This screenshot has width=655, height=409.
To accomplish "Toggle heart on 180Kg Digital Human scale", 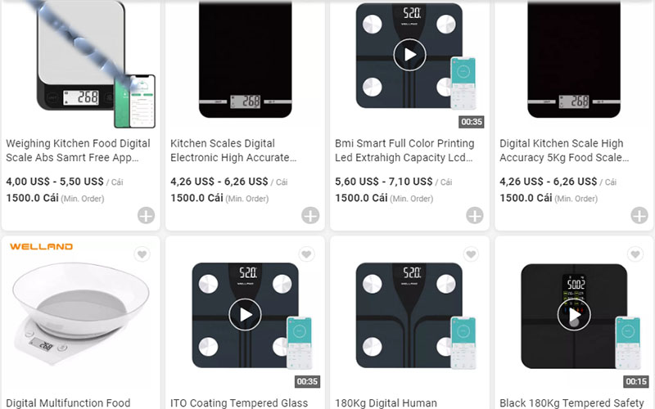I will click(x=471, y=255).
